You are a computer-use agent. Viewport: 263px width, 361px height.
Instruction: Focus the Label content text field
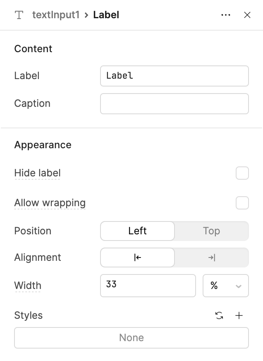(175, 76)
